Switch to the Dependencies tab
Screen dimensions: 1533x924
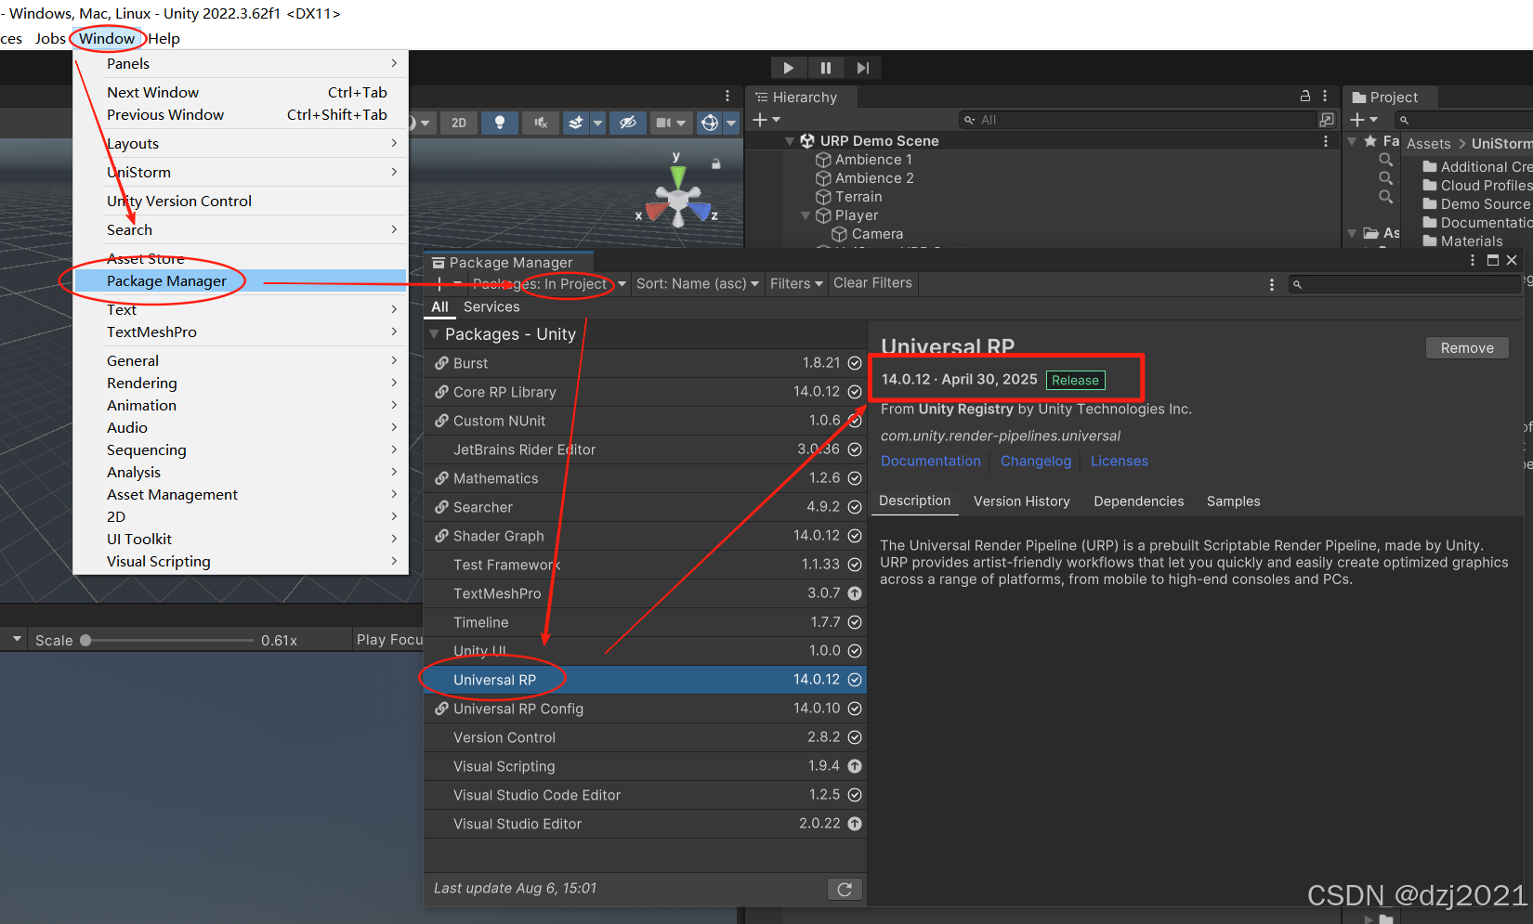[1138, 501]
